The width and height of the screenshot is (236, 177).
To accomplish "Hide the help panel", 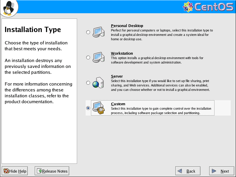I will tap(15, 171).
